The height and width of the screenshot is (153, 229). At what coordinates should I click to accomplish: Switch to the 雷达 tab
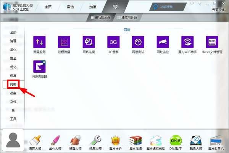click(70, 7)
